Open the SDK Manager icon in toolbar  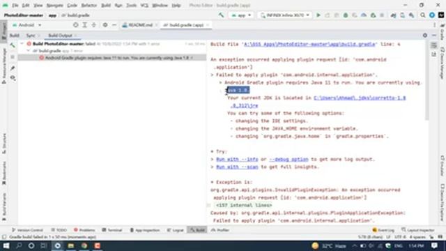tap(412, 15)
